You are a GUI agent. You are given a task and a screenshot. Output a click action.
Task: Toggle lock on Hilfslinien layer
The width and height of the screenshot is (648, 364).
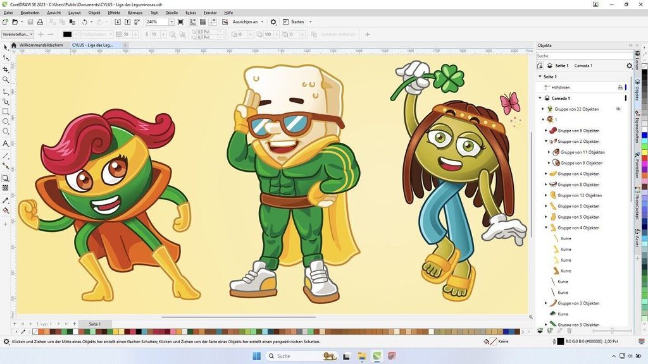pyautogui.click(x=620, y=87)
